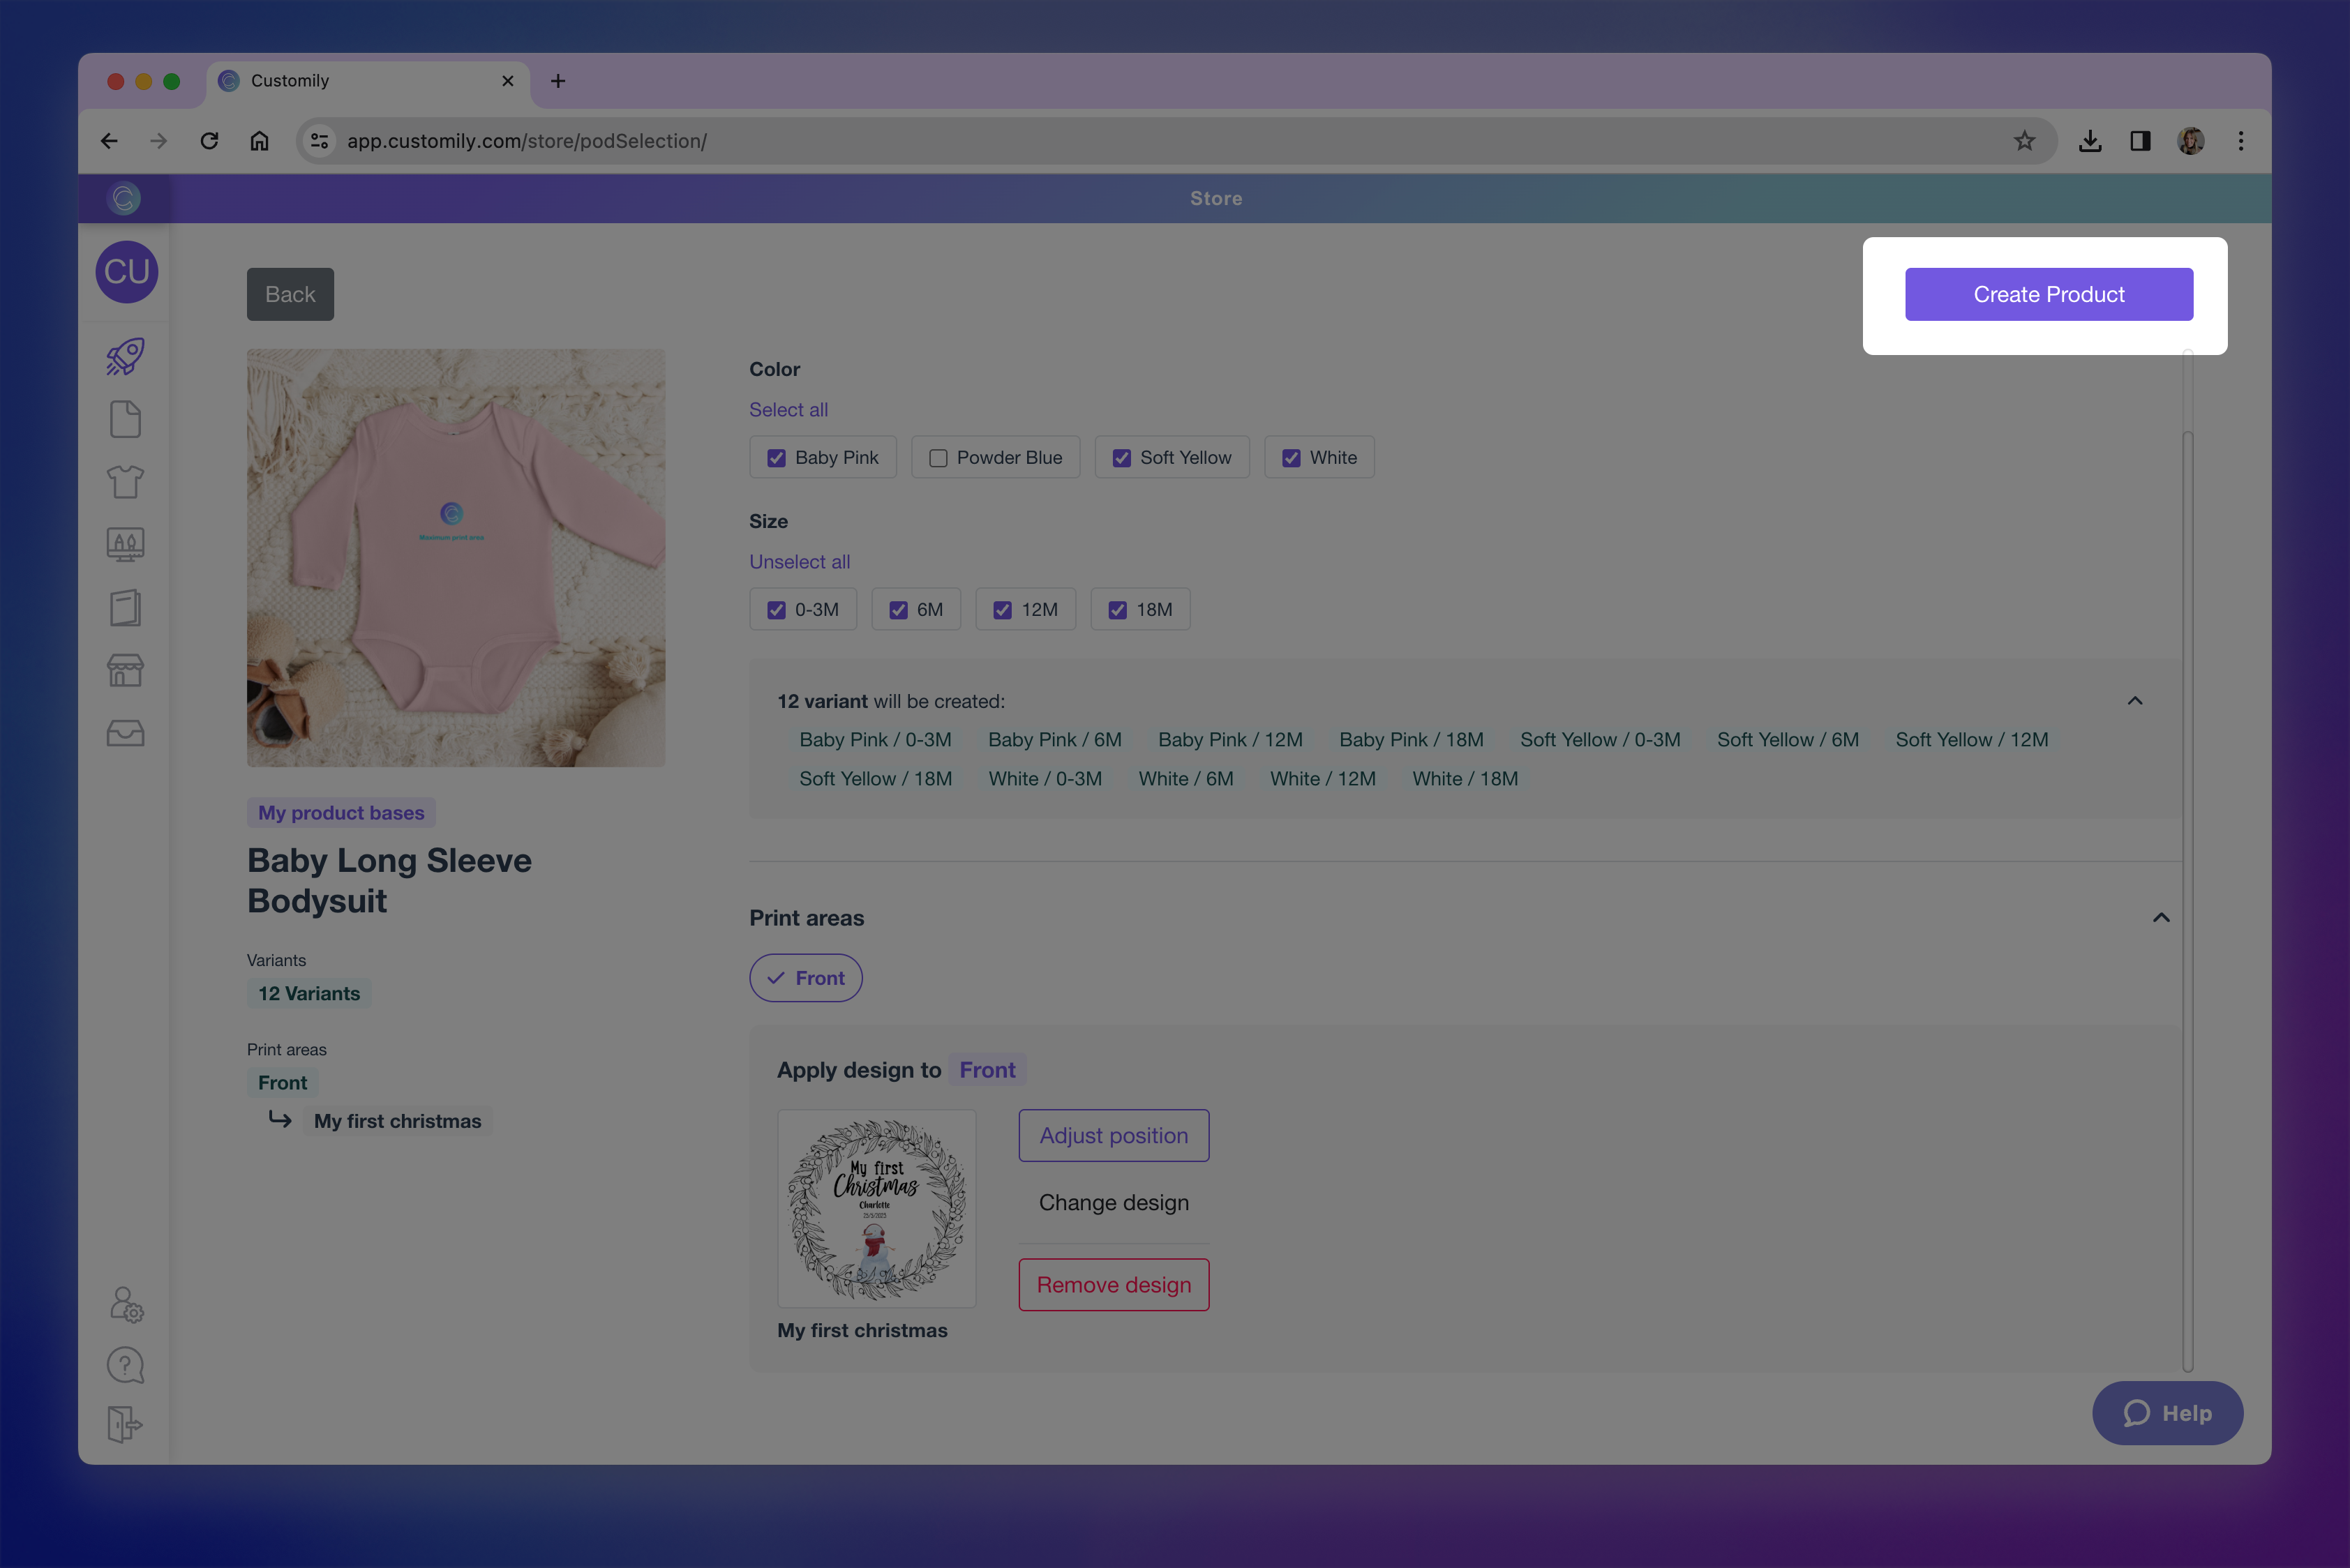Click the Store item in the top bar
The width and height of the screenshot is (2350, 1568).
tap(1215, 197)
